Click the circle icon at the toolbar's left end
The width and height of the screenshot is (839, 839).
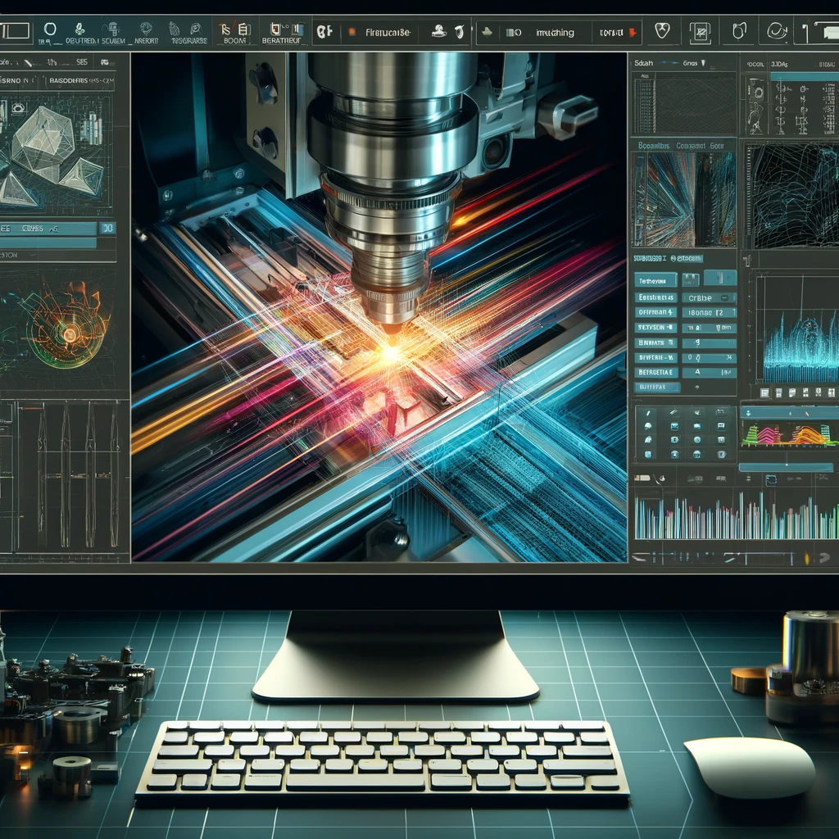point(50,30)
